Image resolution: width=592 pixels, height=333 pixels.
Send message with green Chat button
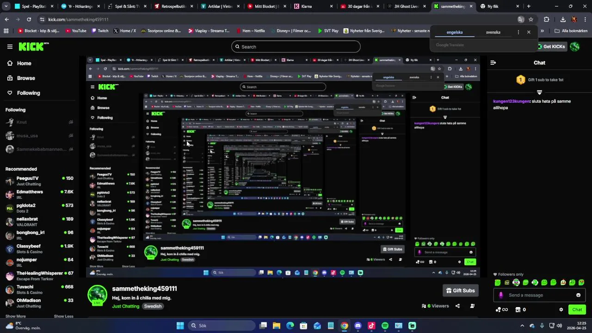pyautogui.click(x=577, y=309)
